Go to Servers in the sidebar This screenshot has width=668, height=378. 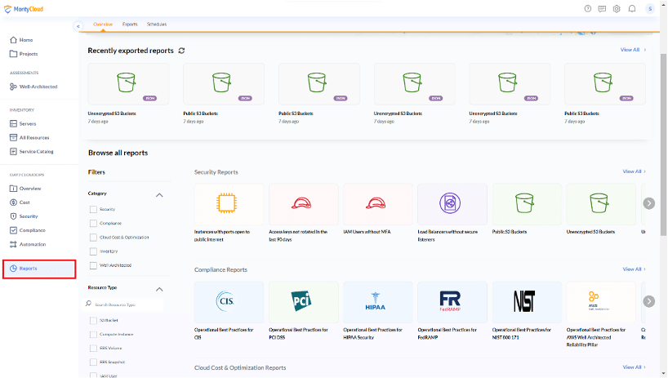[28, 124]
